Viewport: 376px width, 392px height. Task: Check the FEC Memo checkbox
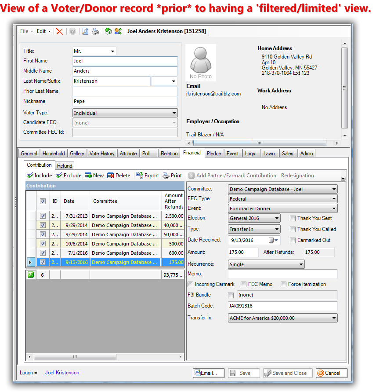coord(243,285)
